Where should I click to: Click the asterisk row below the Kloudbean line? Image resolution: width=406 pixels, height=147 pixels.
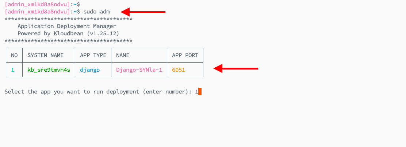point(68,41)
